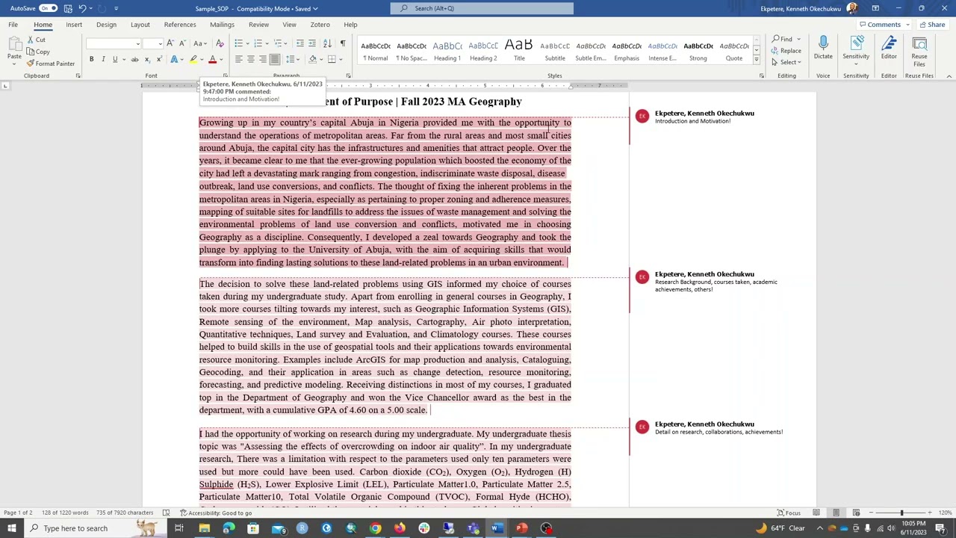Increase paragraph indent

pyautogui.click(x=312, y=43)
